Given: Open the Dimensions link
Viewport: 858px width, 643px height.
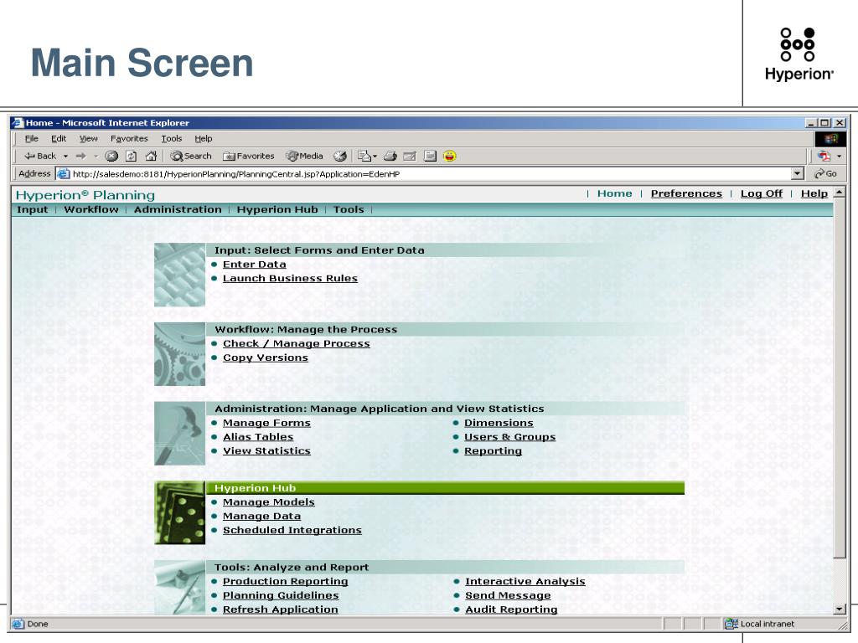Looking at the screenshot, I should click(x=499, y=423).
